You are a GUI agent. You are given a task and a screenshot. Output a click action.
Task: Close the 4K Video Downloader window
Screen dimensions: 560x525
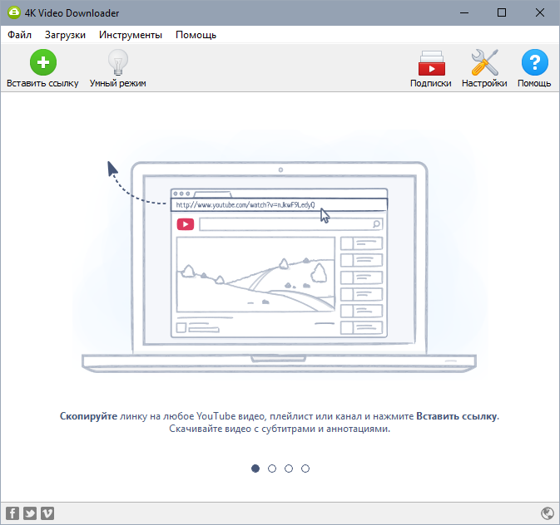coord(540,12)
